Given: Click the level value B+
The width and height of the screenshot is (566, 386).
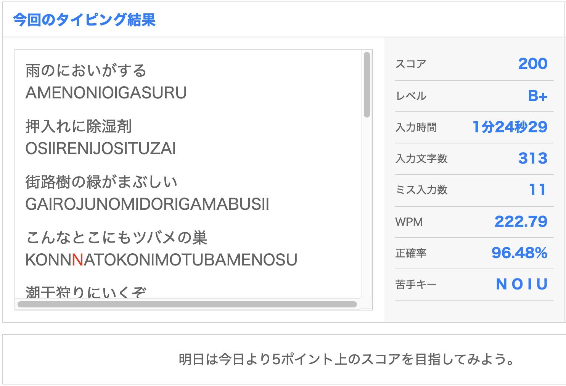Looking at the screenshot, I should coord(537,96).
